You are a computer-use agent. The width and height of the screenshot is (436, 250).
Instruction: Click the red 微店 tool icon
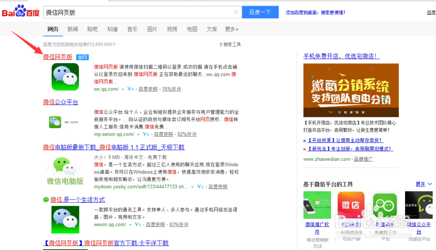(x=351, y=205)
